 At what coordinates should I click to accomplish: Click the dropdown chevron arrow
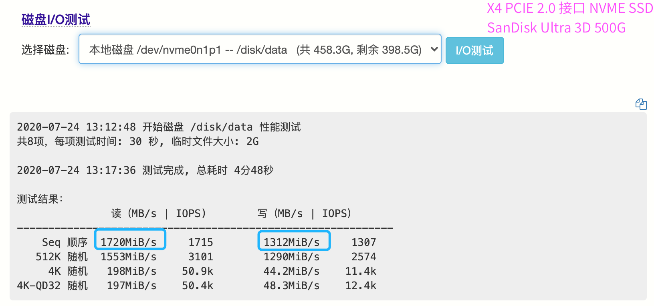pyautogui.click(x=434, y=49)
